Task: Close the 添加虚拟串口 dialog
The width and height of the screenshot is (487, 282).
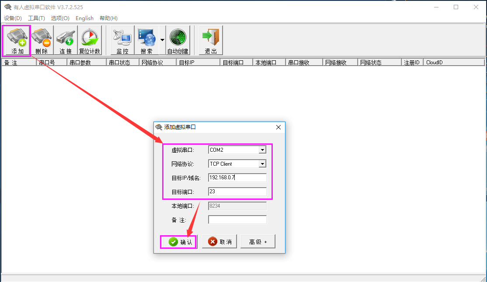Action: pyautogui.click(x=278, y=127)
